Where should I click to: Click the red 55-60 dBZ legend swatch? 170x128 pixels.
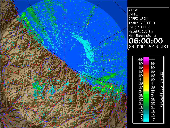(146, 67)
